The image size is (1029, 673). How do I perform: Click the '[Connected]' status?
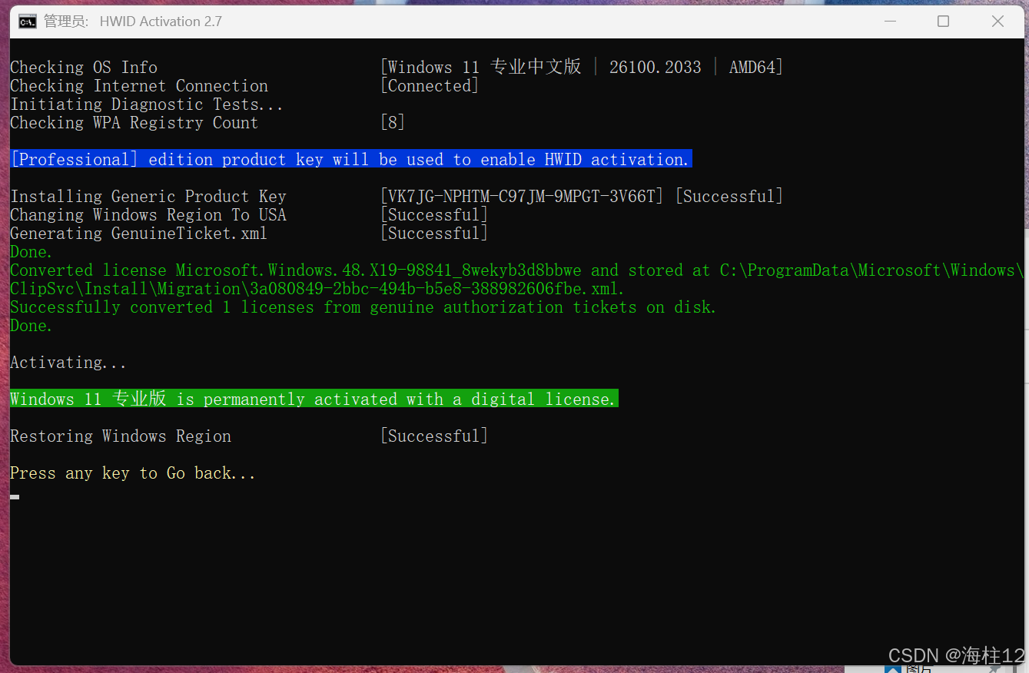coord(430,86)
